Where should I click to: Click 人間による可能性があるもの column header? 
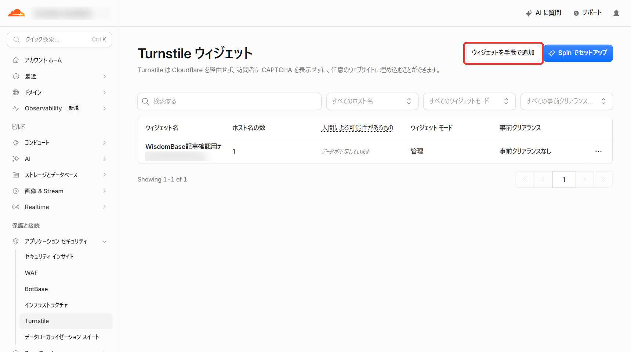[x=357, y=128]
